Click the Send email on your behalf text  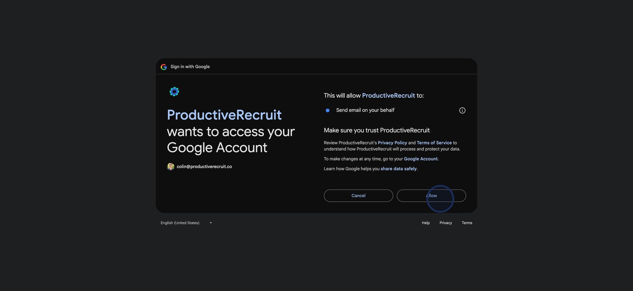pos(365,110)
